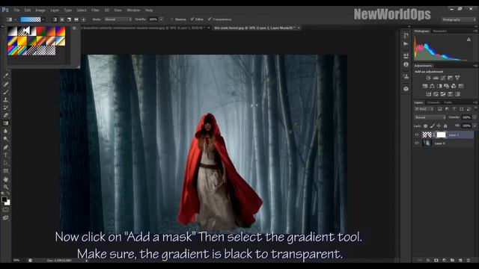Image resolution: width=479 pixels, height=269 pixels.
Task: Select the Blur tool
Action: (5, 132)
